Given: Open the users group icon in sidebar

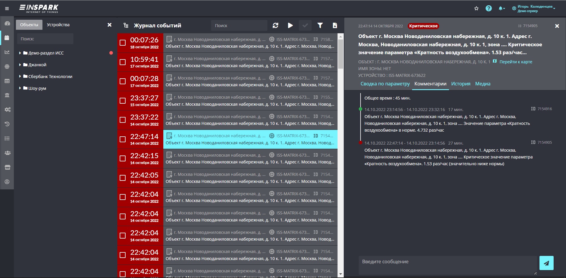Looking at the screenshot, I should (7, 153).
